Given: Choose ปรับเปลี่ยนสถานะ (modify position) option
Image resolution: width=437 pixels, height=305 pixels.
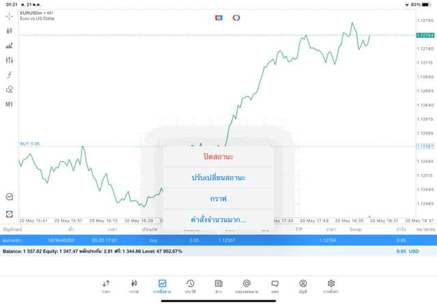Looking at the screenshot, I should (x=218, y=177).
